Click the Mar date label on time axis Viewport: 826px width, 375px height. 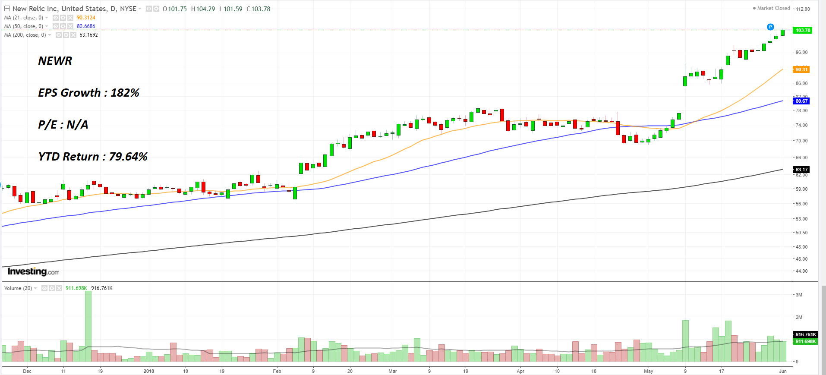393,371
